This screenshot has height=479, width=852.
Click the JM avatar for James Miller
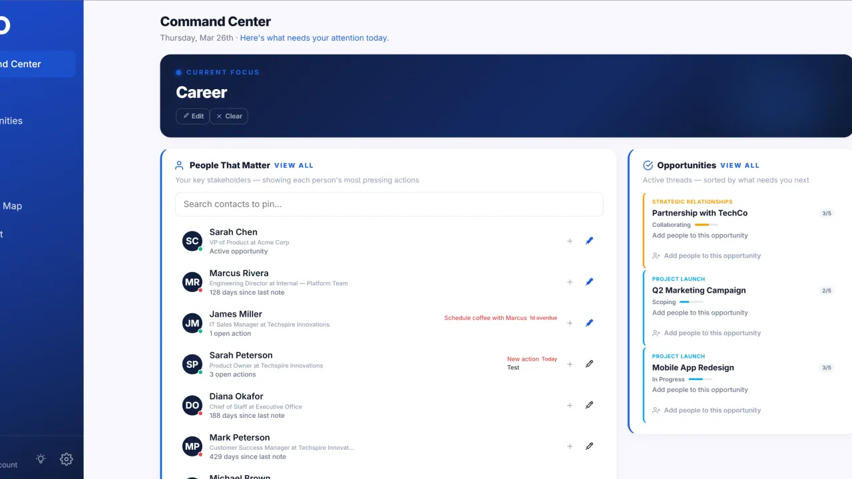click(192, 323)
